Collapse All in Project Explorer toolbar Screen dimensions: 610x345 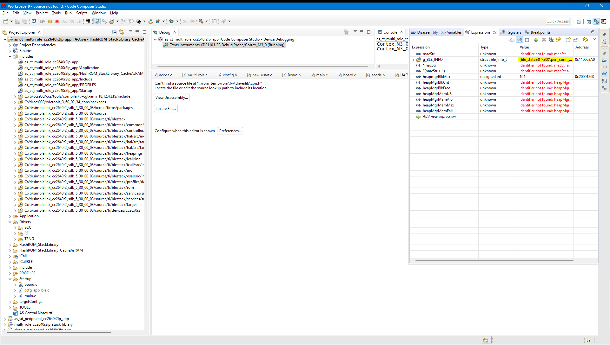pyautogui.click(x=114, y=32)
